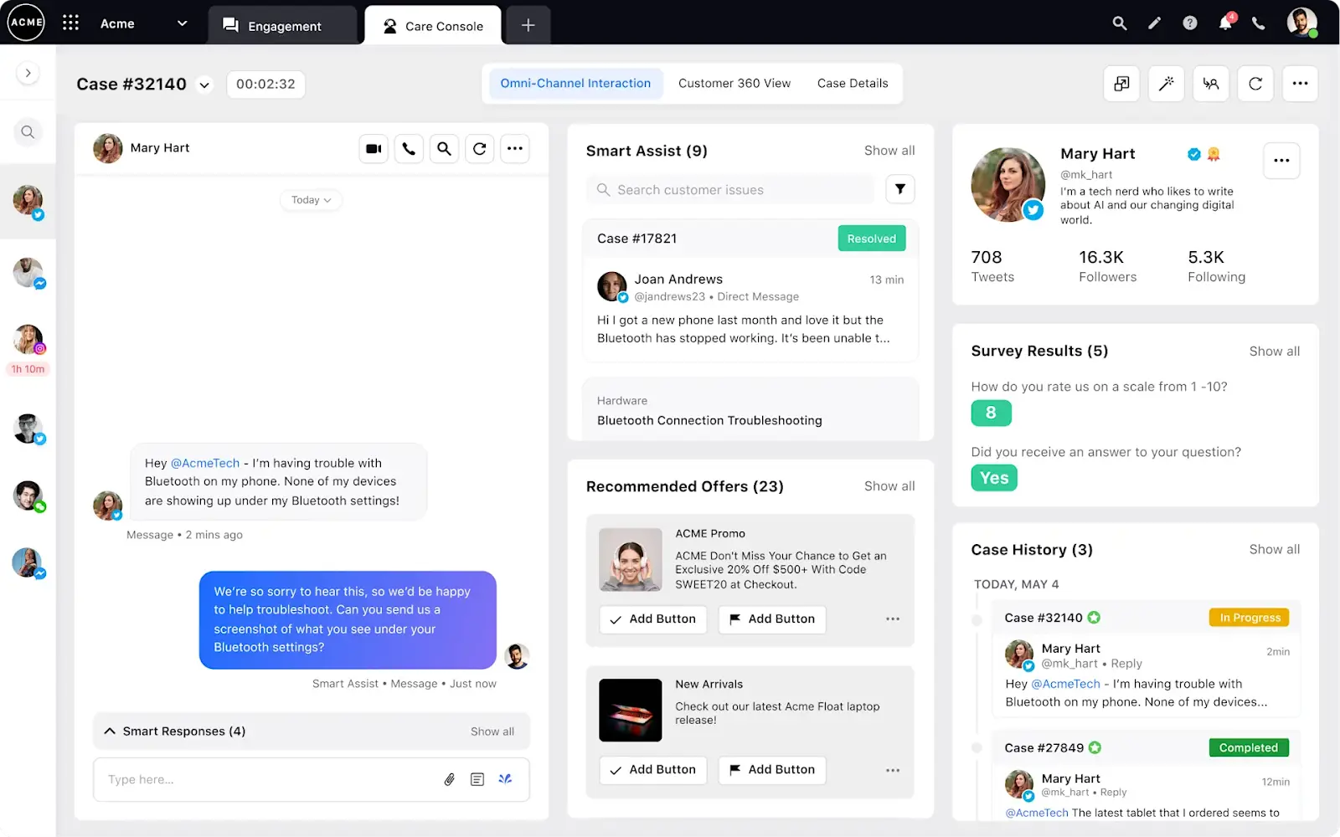Click Show all in Case History panel

click(1274, 549)
